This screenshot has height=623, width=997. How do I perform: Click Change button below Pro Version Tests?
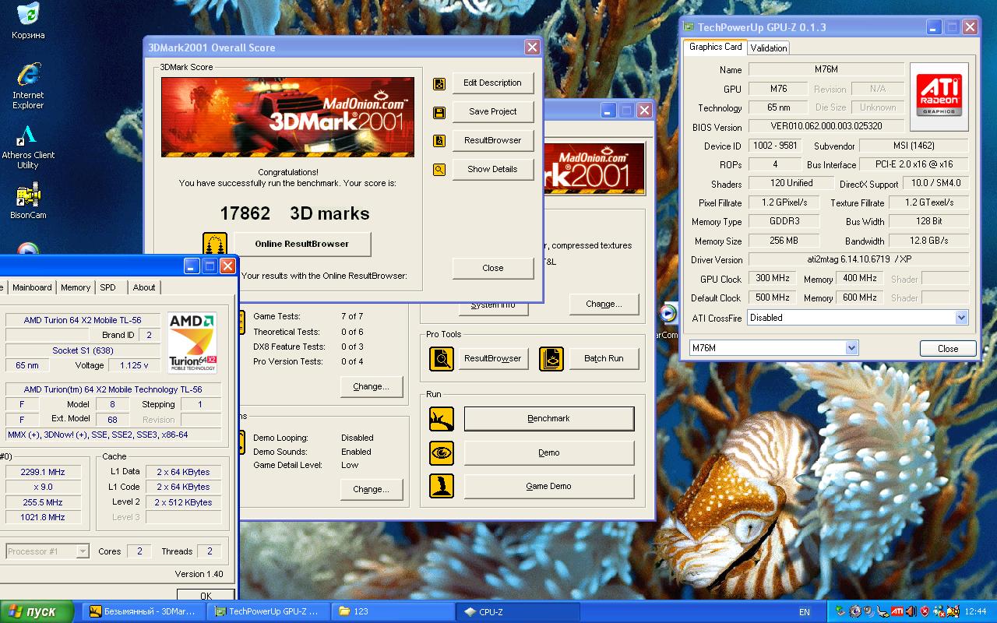click(x=371, y=386)
